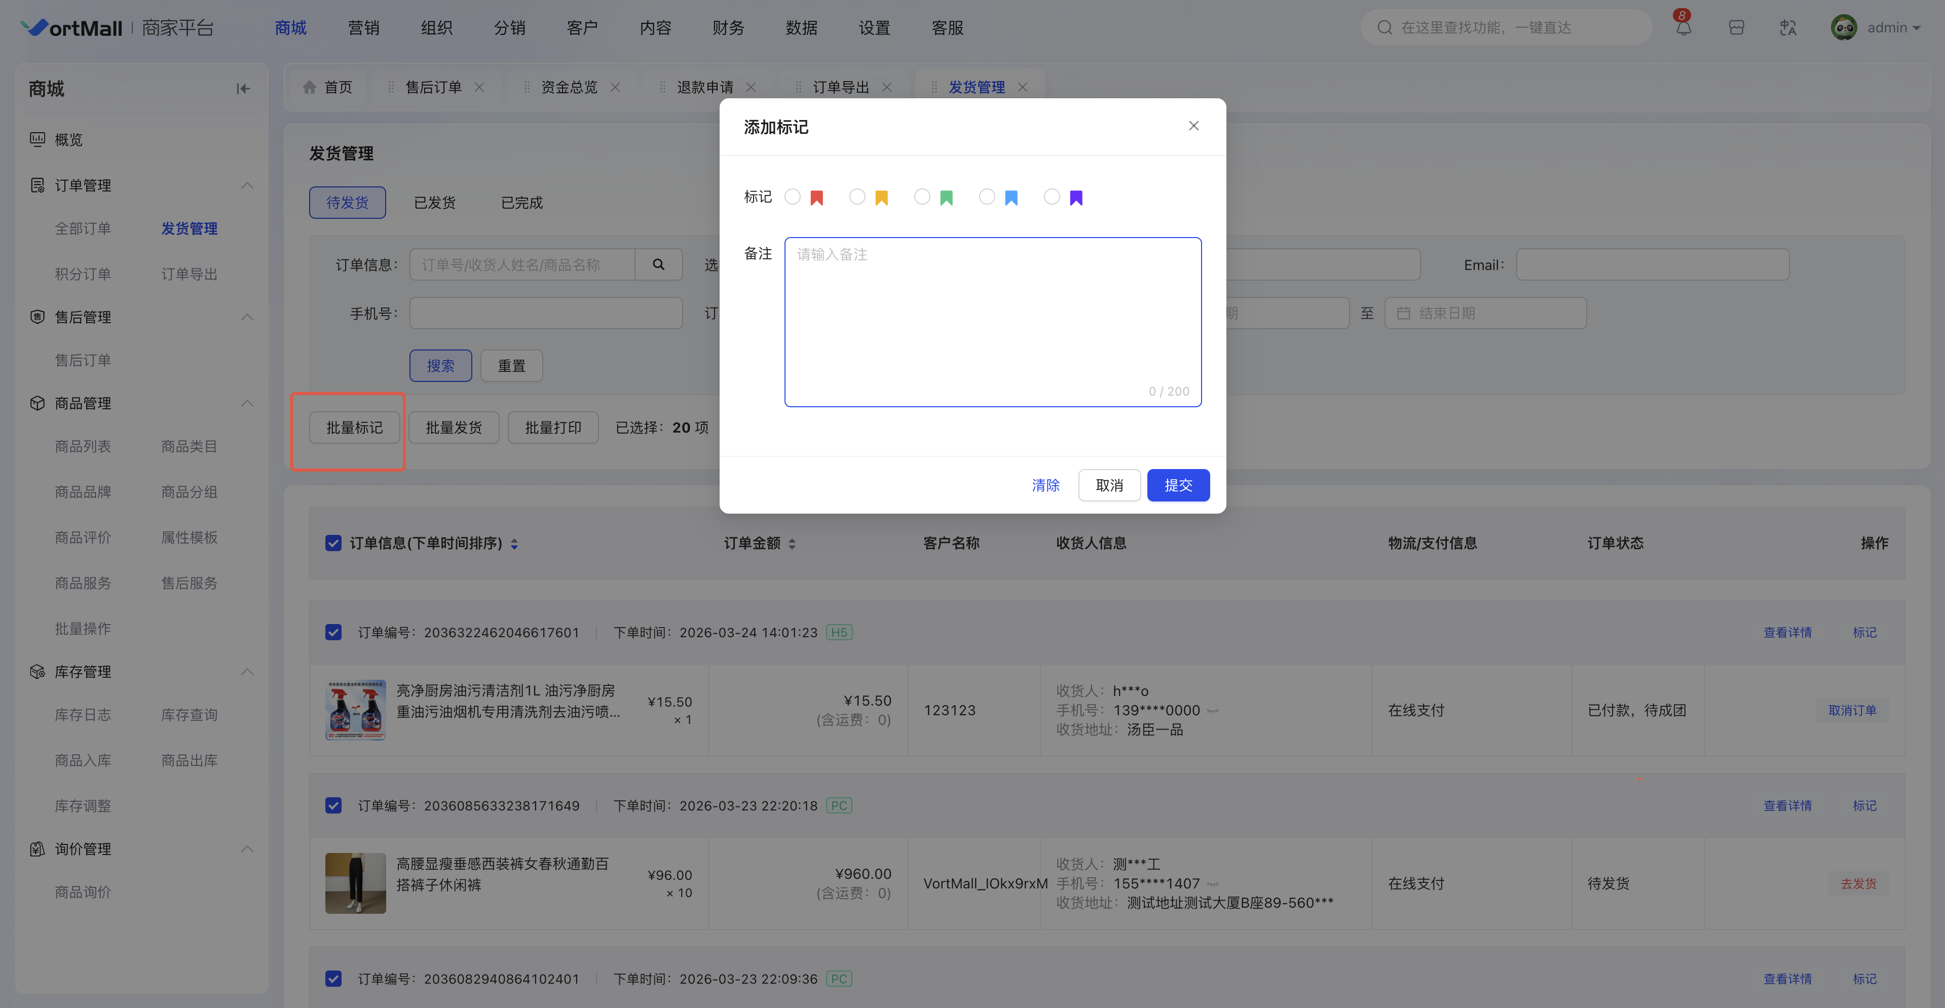The height and width of the screenshot is (1008, 1945).
Task: Open the notification bell icon
Action: (1683, 28)
